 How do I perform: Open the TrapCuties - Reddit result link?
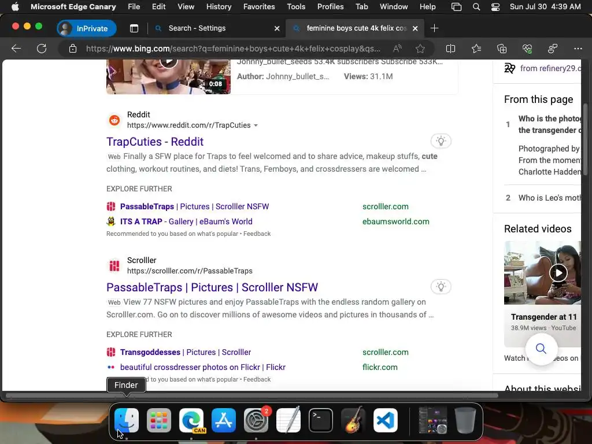[x=155, y=142]
